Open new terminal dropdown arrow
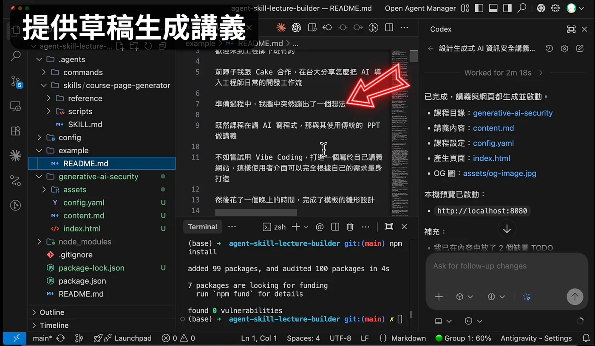The height and width of the screenshot is (346, 595). 306,227
